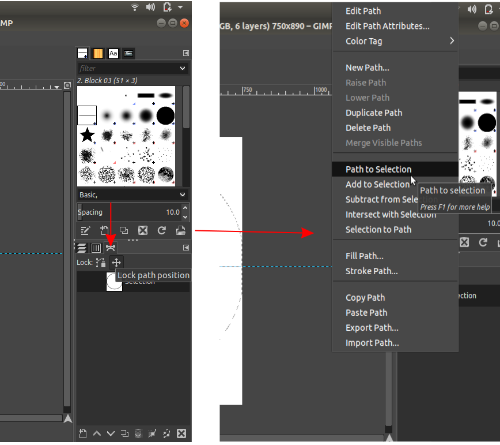Increase Spacing with the up stepper arrow
500x445 pixels.
pyautogui.click(x=185, y=208)
